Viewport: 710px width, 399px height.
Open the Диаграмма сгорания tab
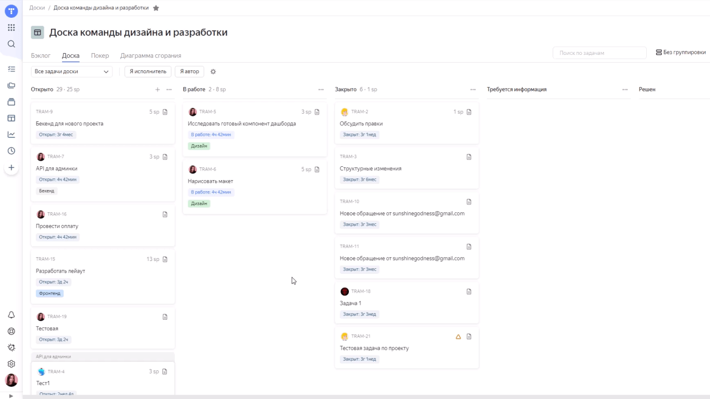150,55
